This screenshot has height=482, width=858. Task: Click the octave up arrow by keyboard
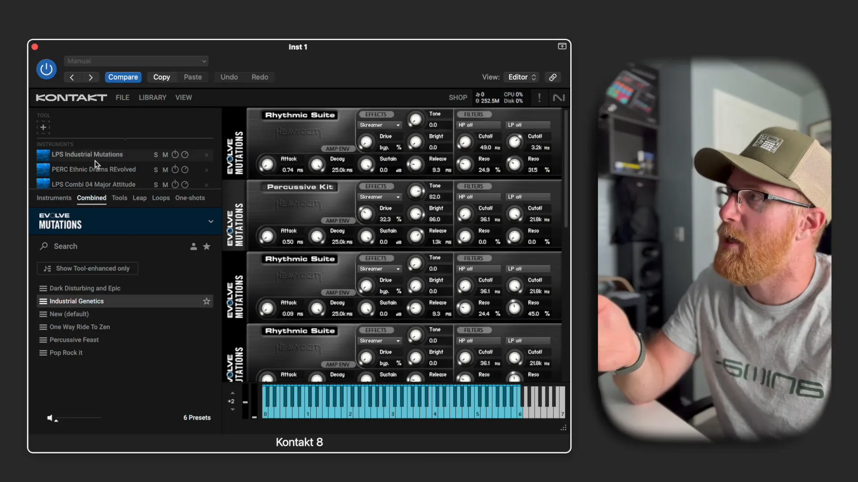pos(232,393)
